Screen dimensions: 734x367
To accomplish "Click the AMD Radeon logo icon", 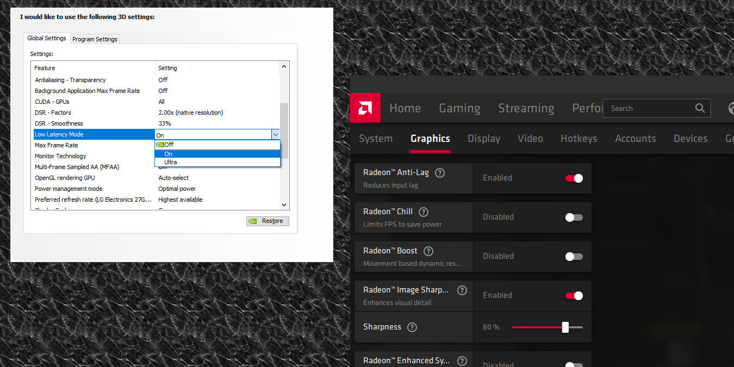I will (x=365, y=108).
